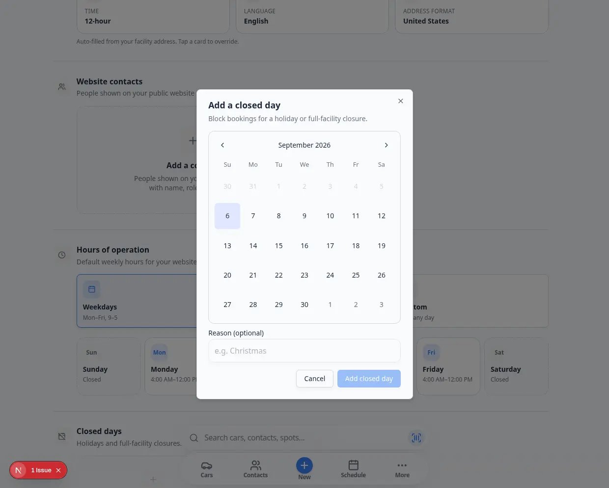Choose September 20 date
This screenshot has height=488, width=609.
point(227,275)
